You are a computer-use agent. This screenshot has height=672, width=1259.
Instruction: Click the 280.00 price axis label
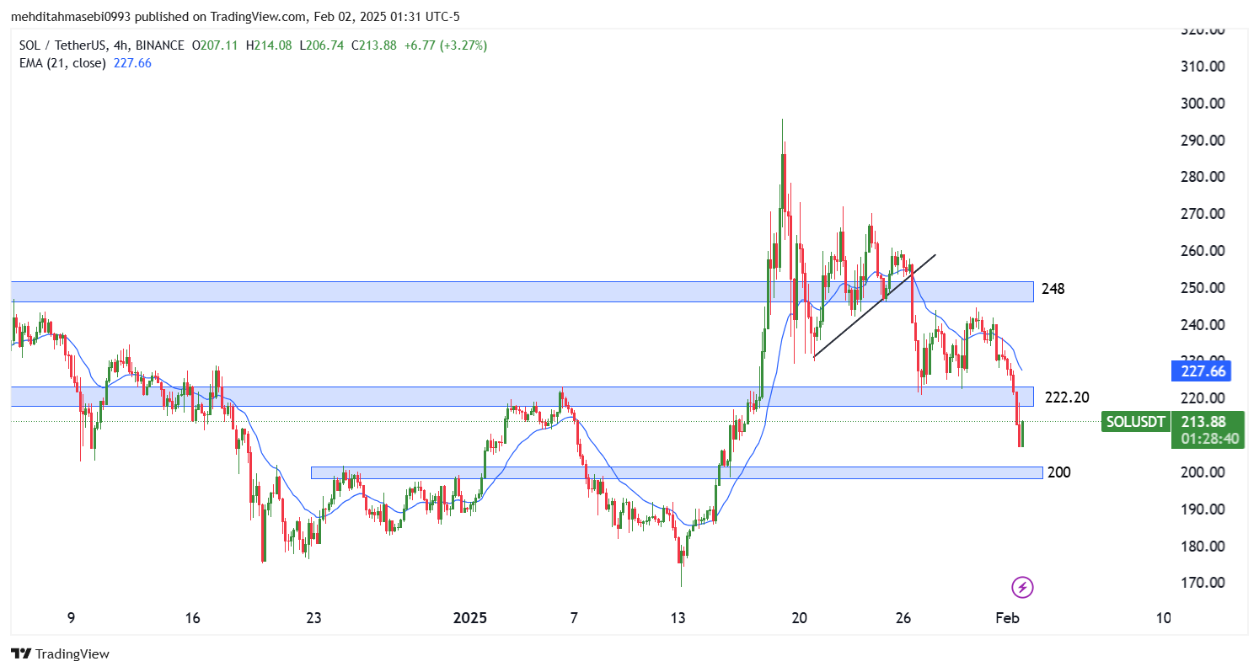[x=1202, y=177]
